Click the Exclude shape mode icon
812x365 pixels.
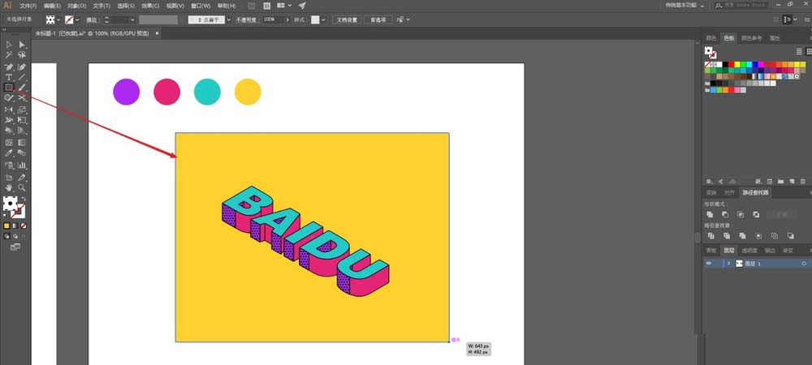[x=757, y=214]
